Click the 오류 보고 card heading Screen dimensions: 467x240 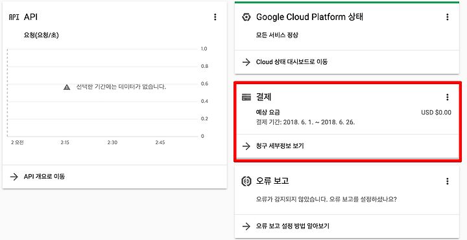coord(272,181)
